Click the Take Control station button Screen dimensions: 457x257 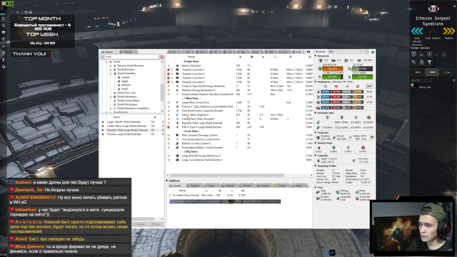[433, 38]
